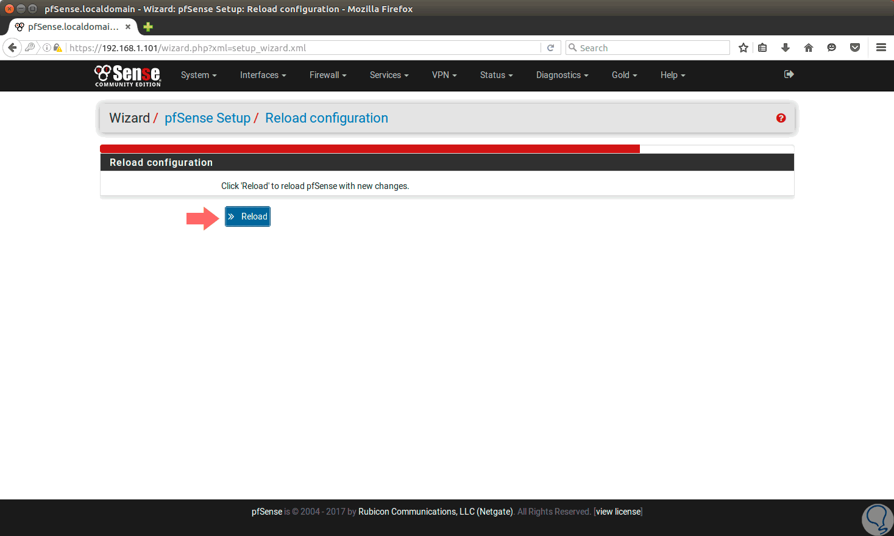The height and width of the screenshot is (536, 894).
Task: Click the text "Click 'Reload' to reload pfSense with new changes."
Action: (x=315, y=186)
